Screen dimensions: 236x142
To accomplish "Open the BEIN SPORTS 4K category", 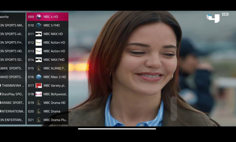I will pyautogui.click(x=11, y=34).
